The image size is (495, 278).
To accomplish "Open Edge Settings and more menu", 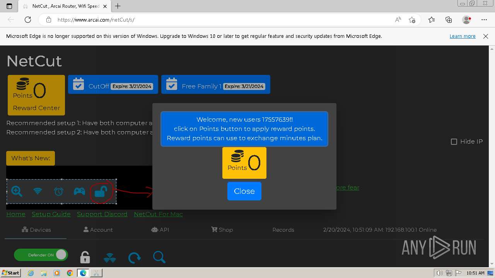I will pos(484,20).
